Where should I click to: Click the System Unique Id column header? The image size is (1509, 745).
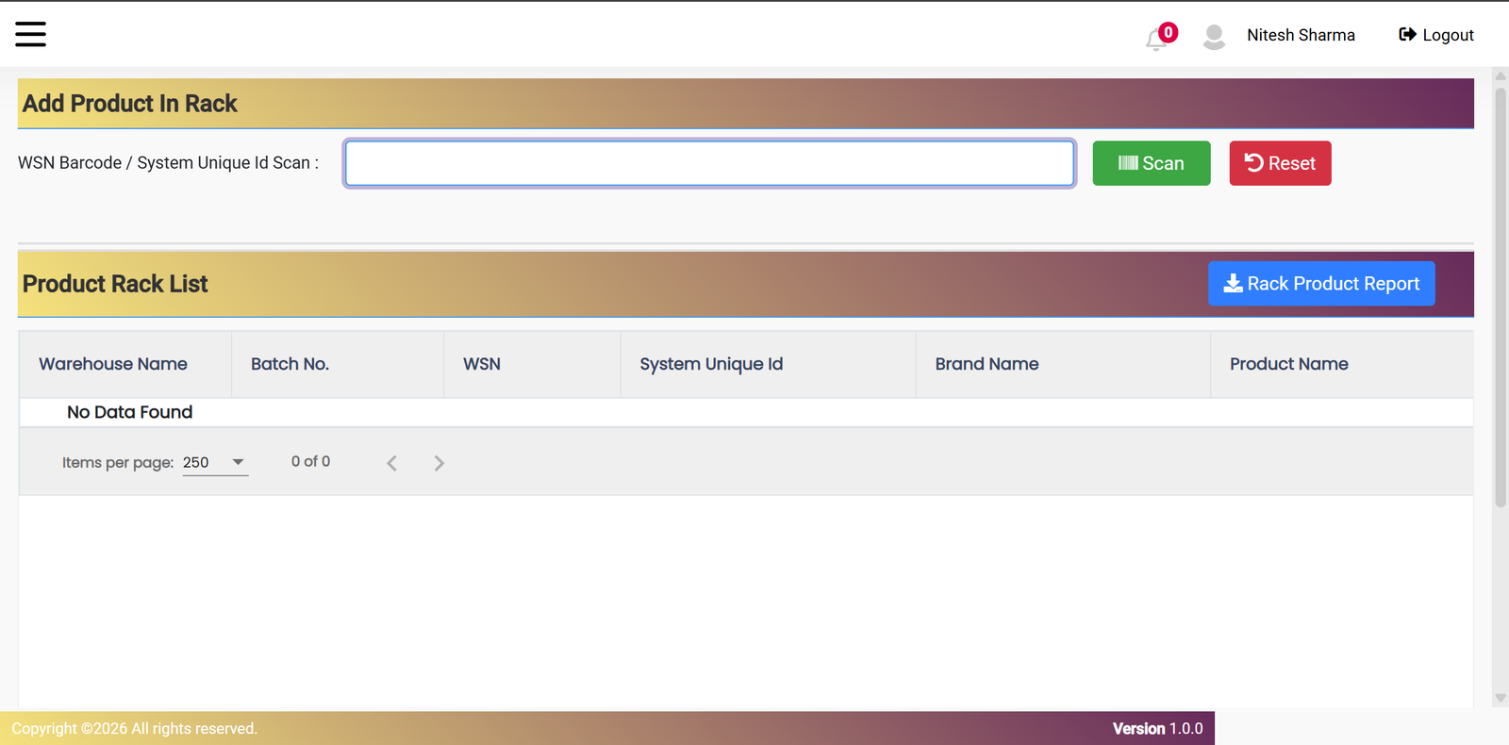[x=711, y=364]
